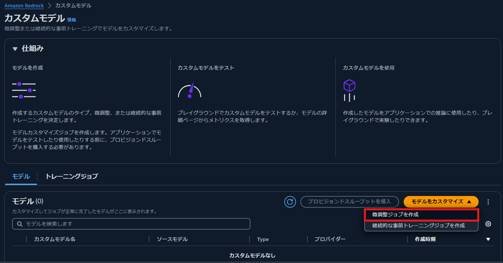503x263 pixels.
Task: Open the モデルをカスタマイズ dropdown menu
Action: [441, 202]
